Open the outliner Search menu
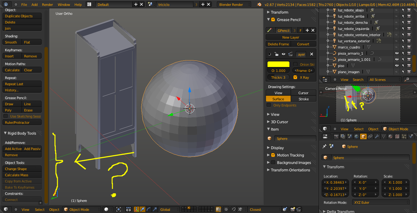Screen dimensions: 417x213 (358, 80)
